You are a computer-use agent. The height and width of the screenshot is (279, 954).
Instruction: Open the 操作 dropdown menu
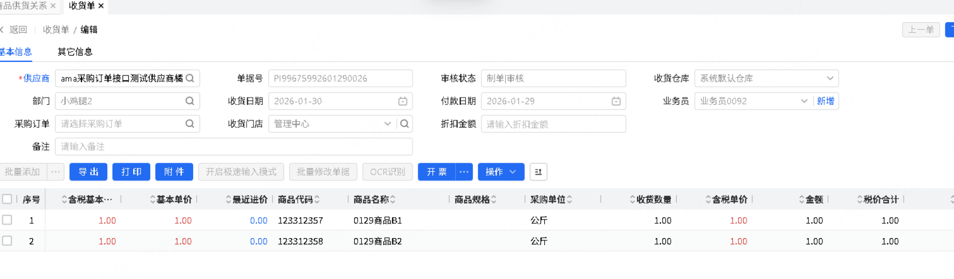click(x=501, y=172)
